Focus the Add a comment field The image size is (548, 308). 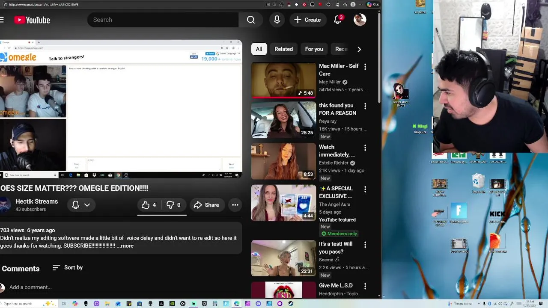point(122,287)
